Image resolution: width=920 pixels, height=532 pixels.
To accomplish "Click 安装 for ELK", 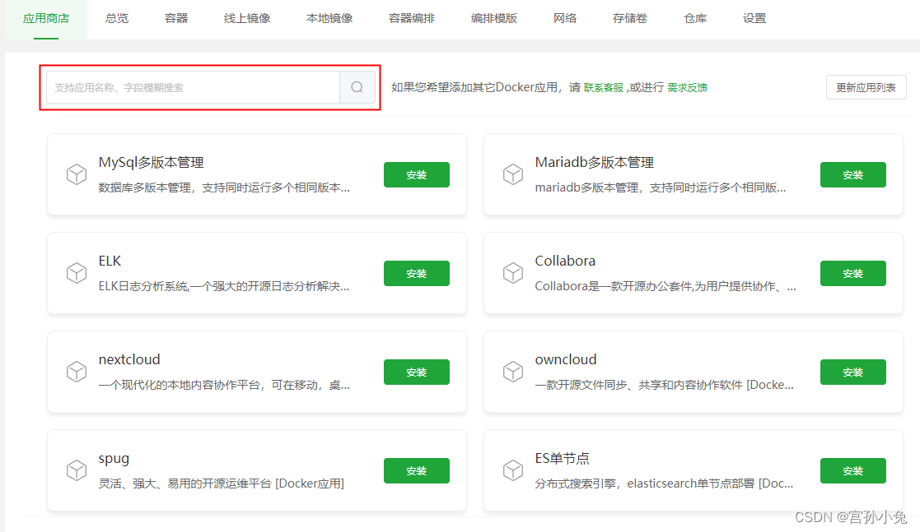I will point(417,273).
